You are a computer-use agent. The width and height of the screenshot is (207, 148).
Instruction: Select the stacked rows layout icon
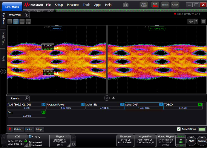coord(22,22)
